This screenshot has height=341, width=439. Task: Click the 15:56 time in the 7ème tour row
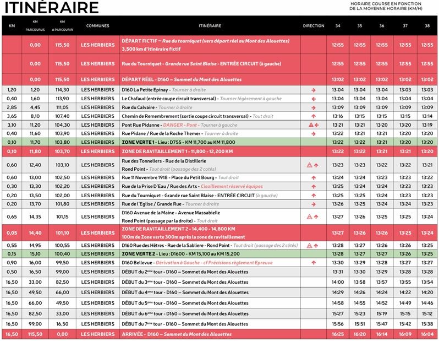coord(338,324)
